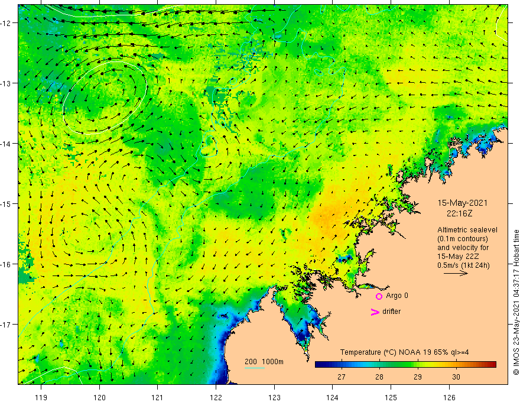Click the color bar label 28
Screen dimensions: 520x402
tap(379, 377)
